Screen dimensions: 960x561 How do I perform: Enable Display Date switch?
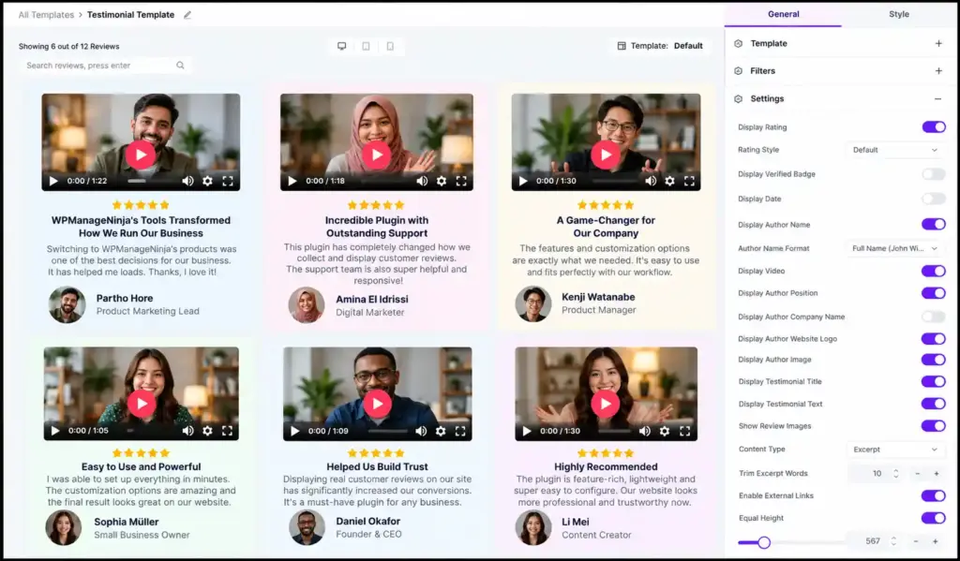point(934,199)
